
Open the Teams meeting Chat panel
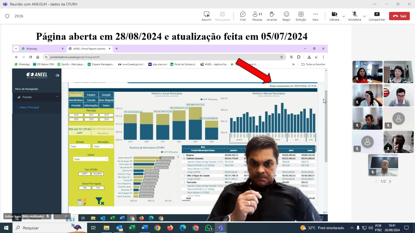[x=243, y=16]
